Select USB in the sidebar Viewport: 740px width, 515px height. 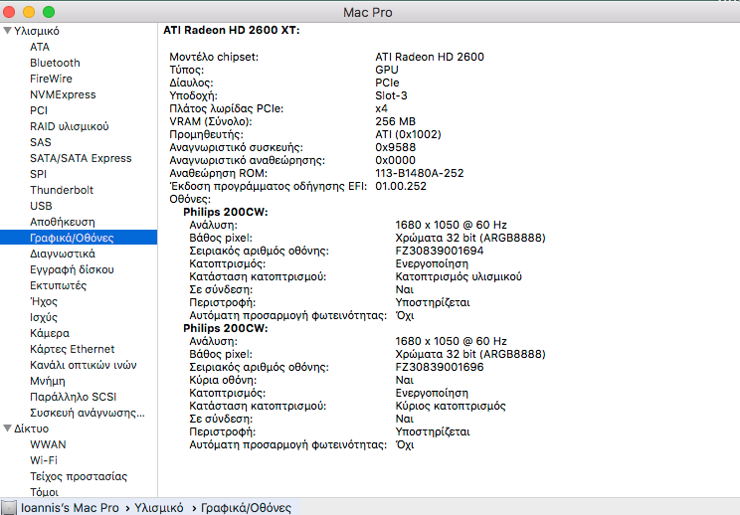click(41, 206)
